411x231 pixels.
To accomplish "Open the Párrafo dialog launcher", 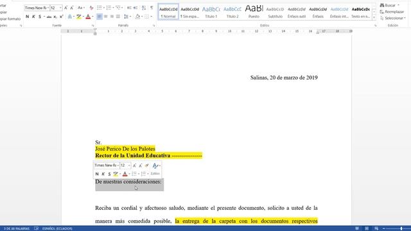I will (154, 26).
